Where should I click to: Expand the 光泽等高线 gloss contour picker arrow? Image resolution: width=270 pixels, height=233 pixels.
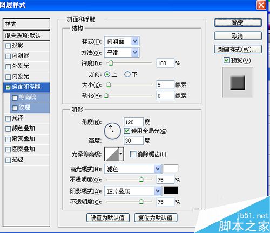click(x=121, y=154)
